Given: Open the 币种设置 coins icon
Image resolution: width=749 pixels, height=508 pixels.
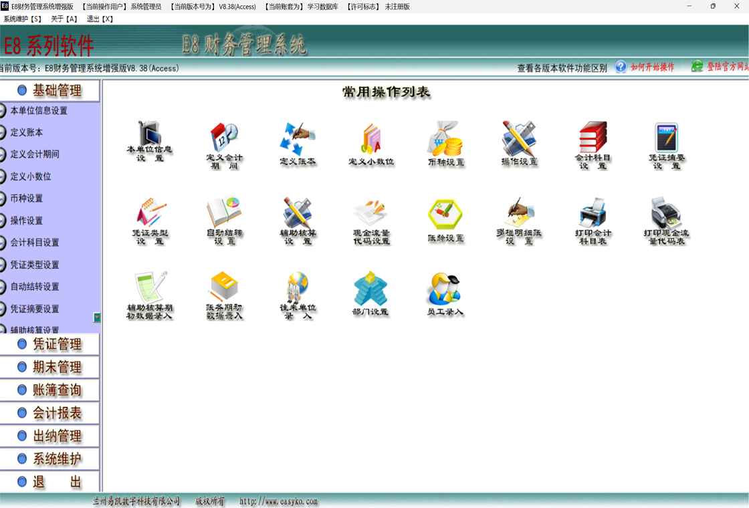Looking at the screenshot, I should pos(445,139).
